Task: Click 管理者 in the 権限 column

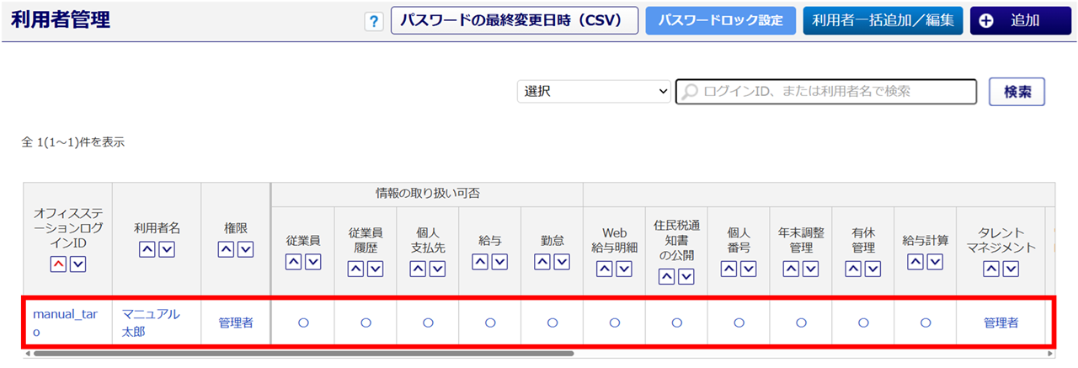Action: click(x=236, y=323)
